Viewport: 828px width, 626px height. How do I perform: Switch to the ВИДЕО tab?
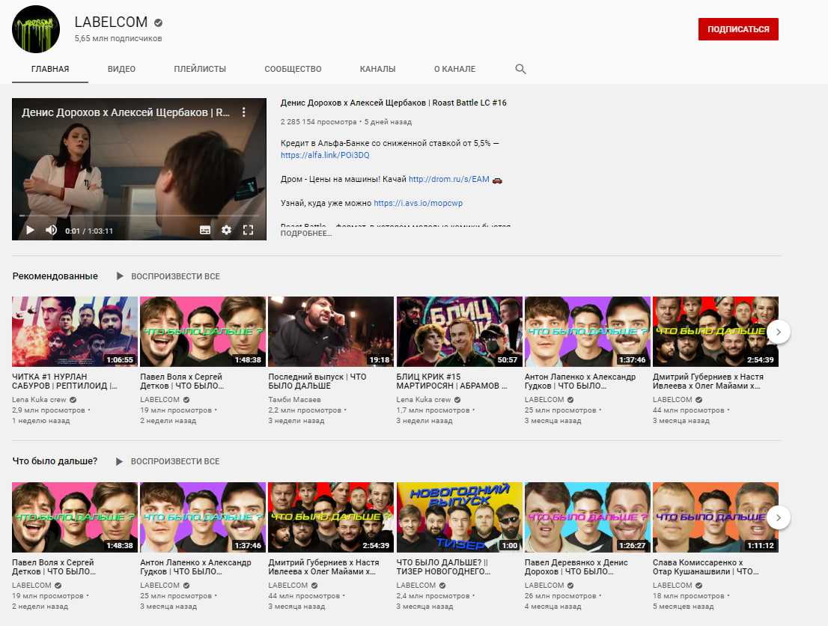(x=121, y=69)
